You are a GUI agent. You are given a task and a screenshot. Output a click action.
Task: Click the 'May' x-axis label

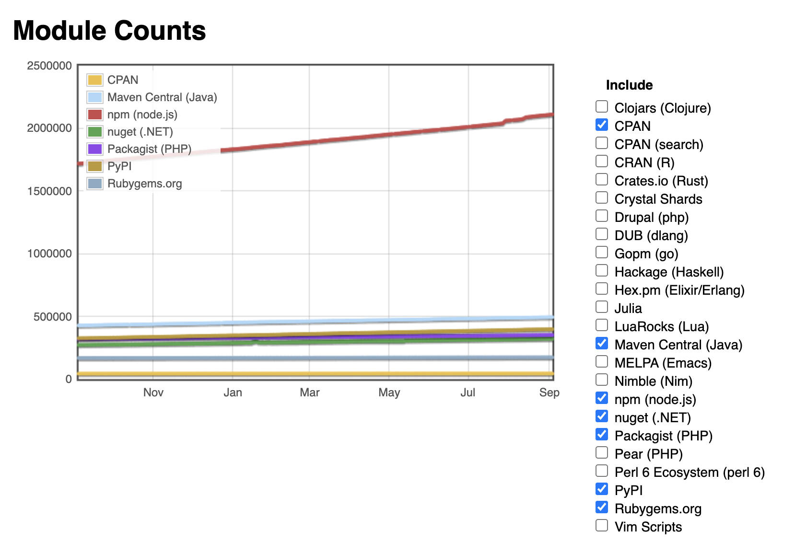(x=389, y=392)
